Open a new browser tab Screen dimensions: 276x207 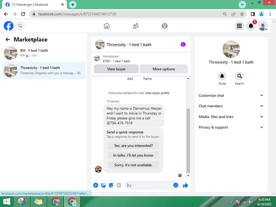pyautogui.click(x=73, y=4)
